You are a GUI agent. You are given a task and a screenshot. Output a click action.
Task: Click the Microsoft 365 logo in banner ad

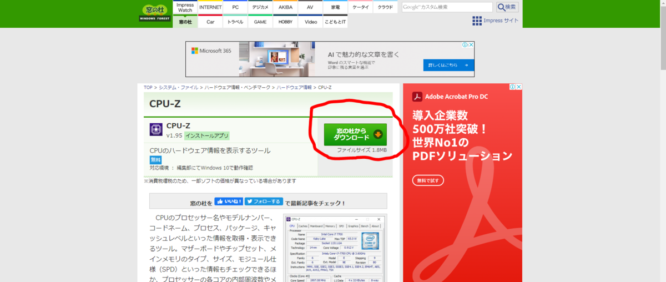coord(211,51)
